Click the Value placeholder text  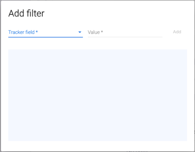[94, 32]
